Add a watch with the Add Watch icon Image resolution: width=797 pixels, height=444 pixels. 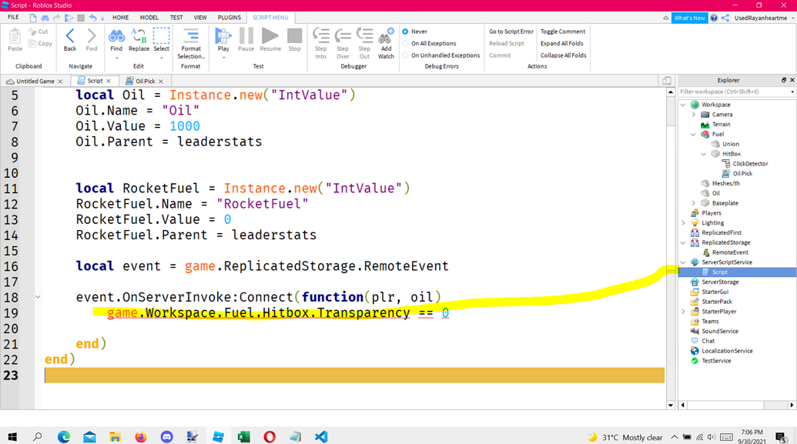[386, 38]
